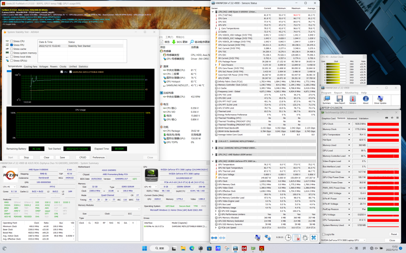Uncheck the Stress FPU checkbox
Screen dimensions: 406x253
coord(12,45)
